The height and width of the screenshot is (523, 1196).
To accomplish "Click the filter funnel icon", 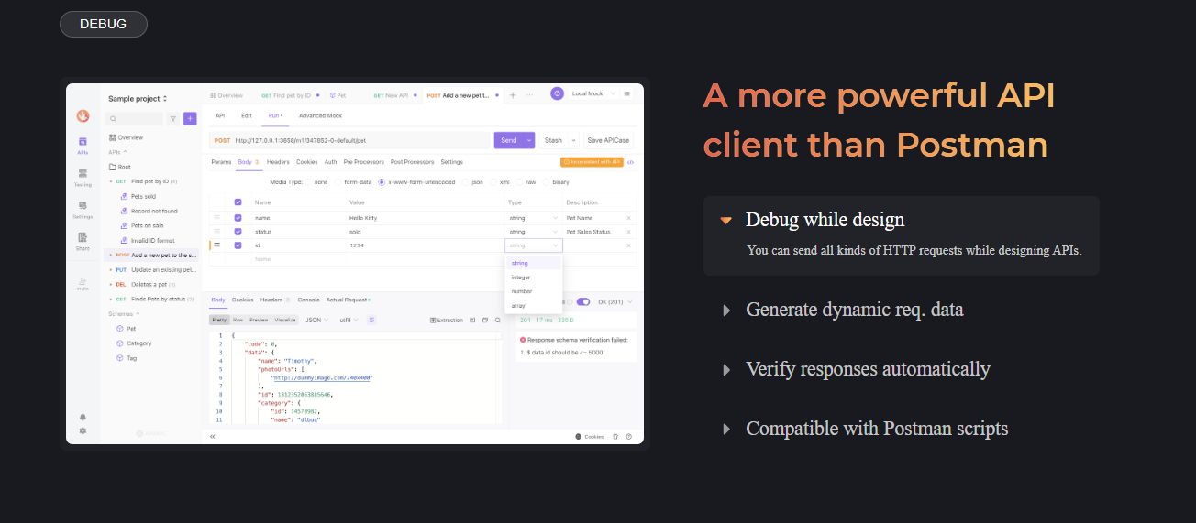I will point(172,118).
